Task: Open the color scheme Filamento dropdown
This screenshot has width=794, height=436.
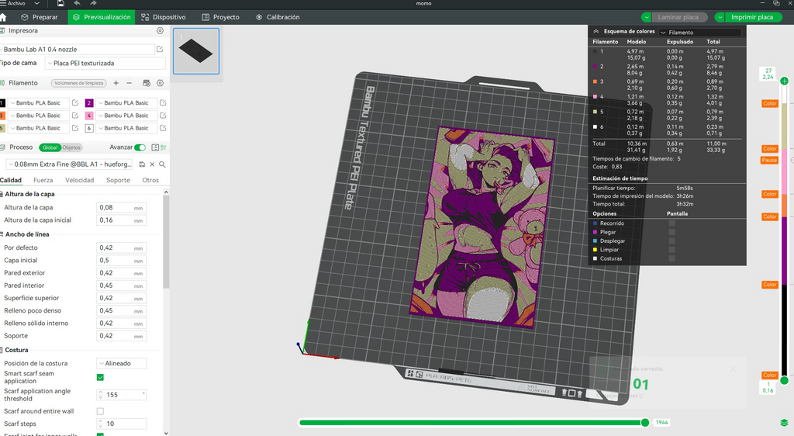Action: pos(700,33)
